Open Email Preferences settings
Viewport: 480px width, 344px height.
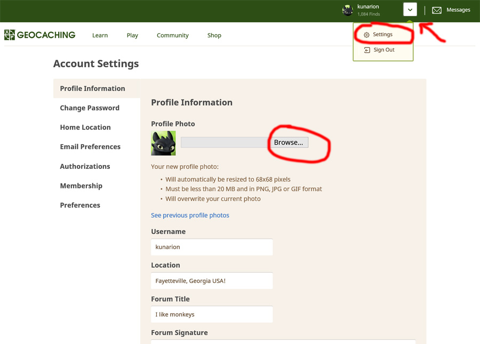pos(90,147)
